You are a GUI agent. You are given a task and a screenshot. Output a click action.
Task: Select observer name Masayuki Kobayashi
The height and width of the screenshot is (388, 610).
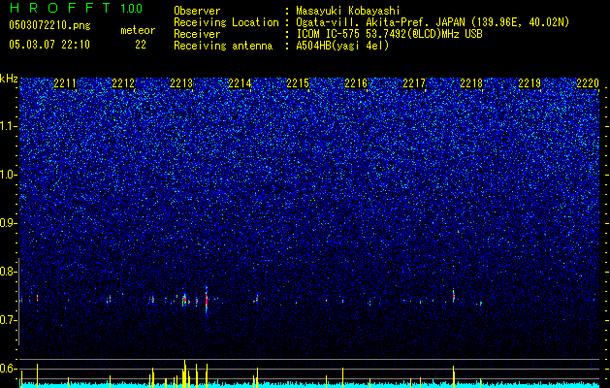(x=348, y=12)
